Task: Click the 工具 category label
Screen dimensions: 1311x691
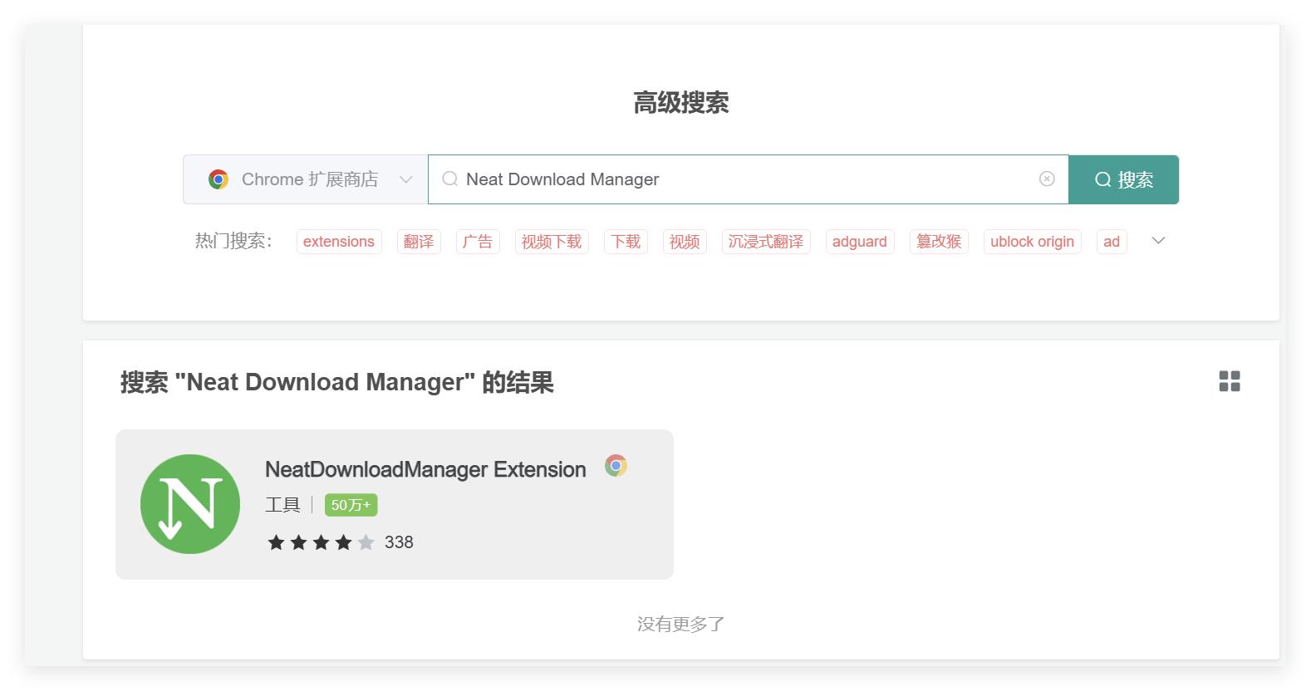Action: [282, 505]
